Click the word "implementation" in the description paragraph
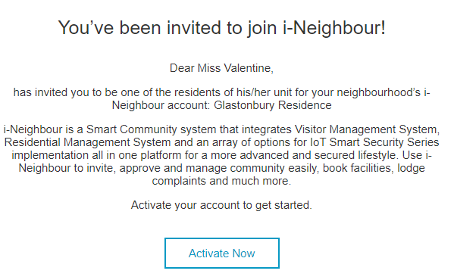454x280 pixels. pos(50,155)
